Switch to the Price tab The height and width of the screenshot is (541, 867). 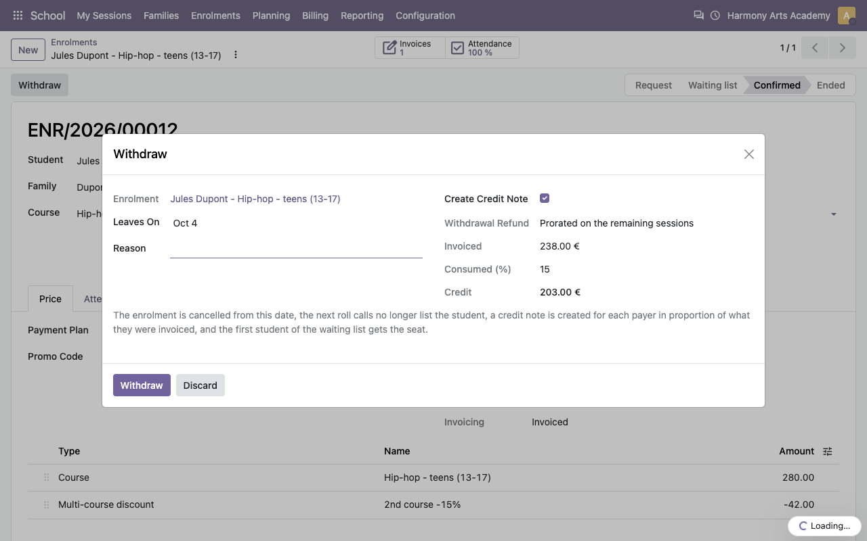click(50, 299)
